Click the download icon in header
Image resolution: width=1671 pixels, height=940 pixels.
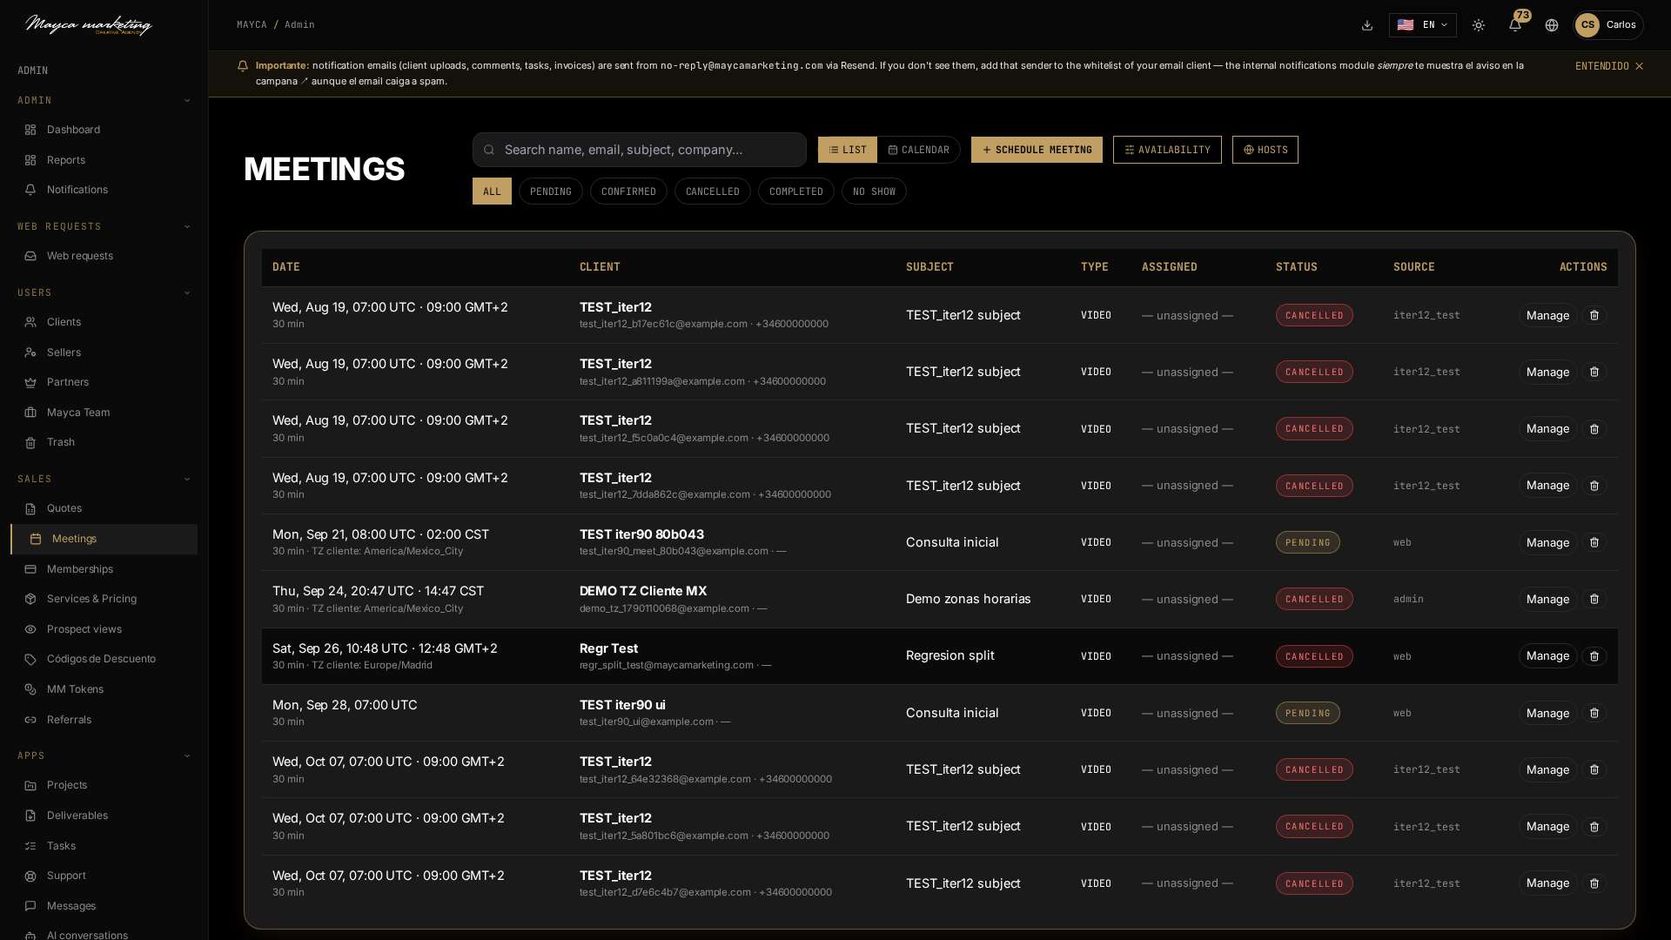[1367, 25]
